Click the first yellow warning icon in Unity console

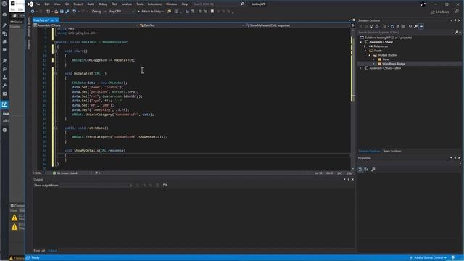pos(14,218)
